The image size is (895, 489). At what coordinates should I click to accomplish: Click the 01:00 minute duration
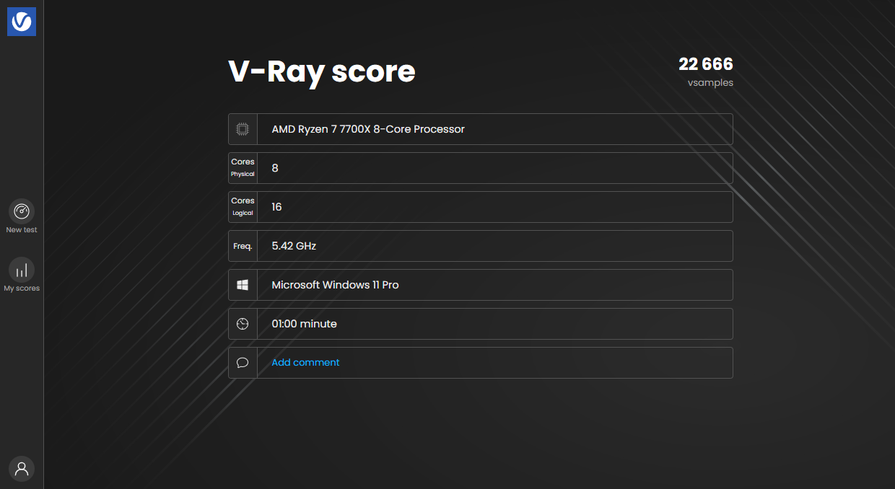pyautogui.click(x=304, y=324)
